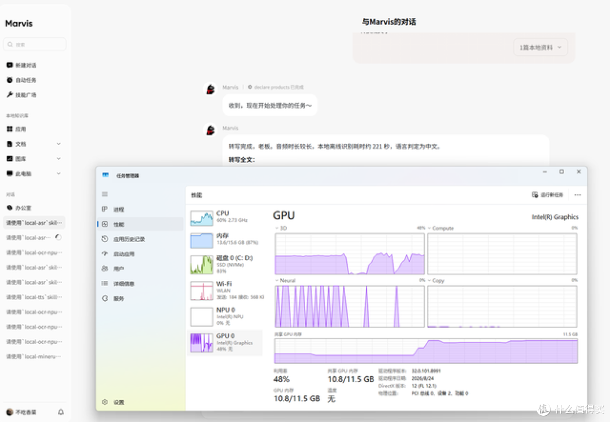Screen dimensions: 610x422
Task: Click the notification bell in Marvis sidebar
Action: point(60,412)
